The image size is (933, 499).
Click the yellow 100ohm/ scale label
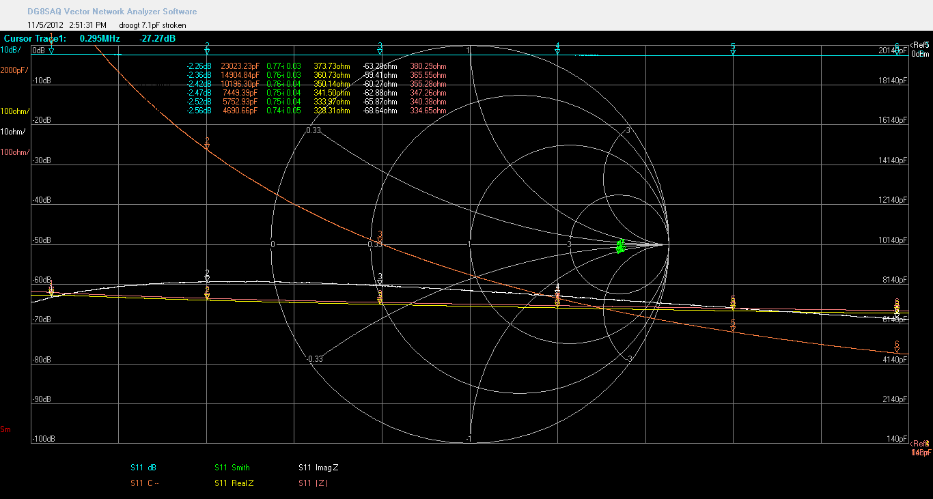14,111
